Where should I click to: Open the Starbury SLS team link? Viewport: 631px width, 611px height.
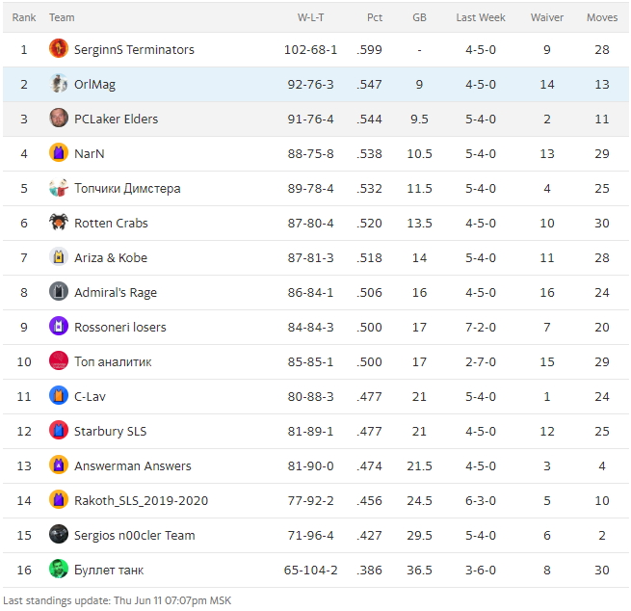click(x=110, y=431)
